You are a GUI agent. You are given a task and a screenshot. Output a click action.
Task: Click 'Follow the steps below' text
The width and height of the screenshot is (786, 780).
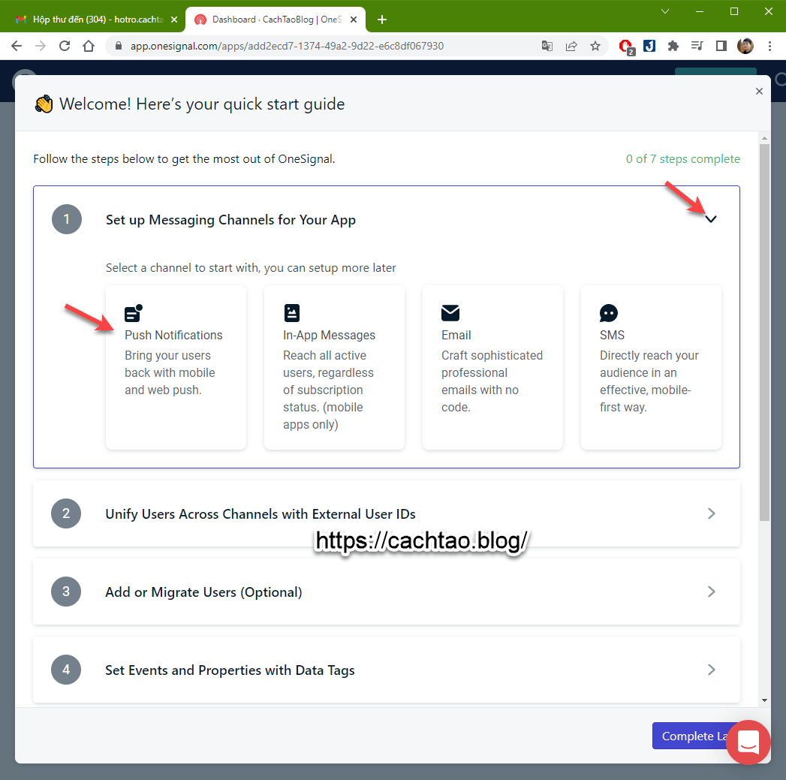click(x=184, y=159)
